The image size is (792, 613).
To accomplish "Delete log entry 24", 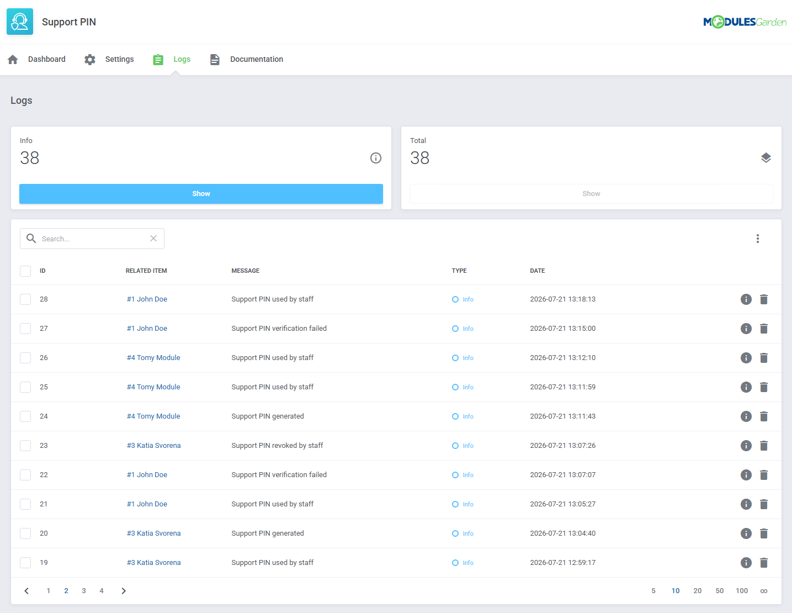I will click(764, 416).
